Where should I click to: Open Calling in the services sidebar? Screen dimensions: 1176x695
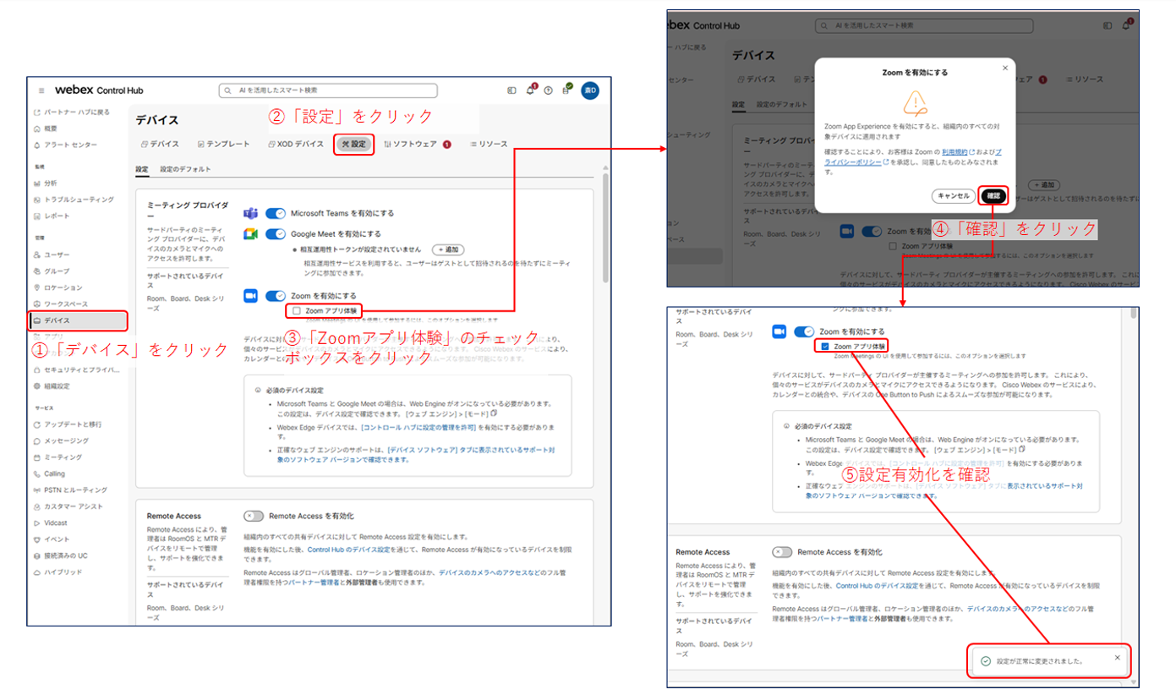pos(54,473)
